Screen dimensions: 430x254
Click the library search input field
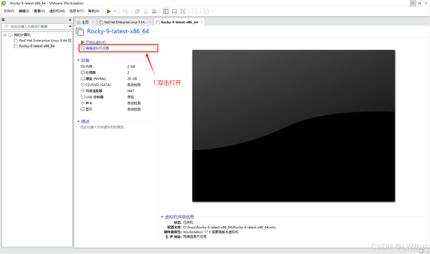coord(35,26)
